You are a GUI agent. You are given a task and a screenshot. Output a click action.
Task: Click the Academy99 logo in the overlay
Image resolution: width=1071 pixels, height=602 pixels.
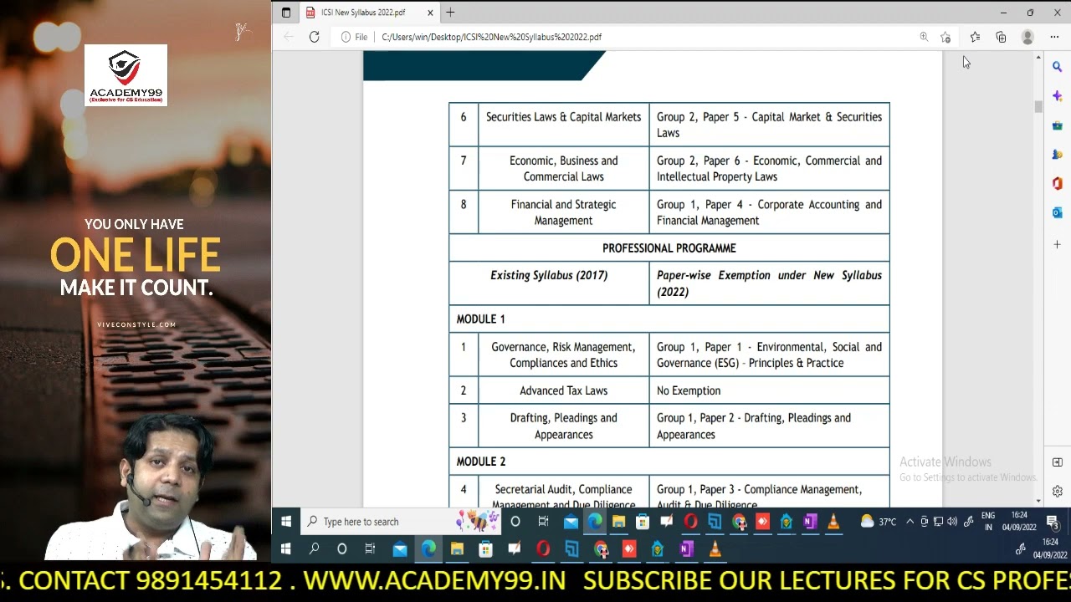pyautogui.click(x=126, y=75)
